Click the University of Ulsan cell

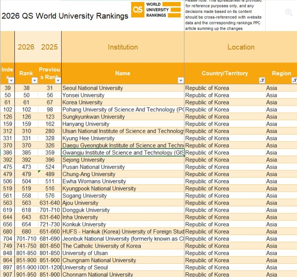(x=123, y=253)
